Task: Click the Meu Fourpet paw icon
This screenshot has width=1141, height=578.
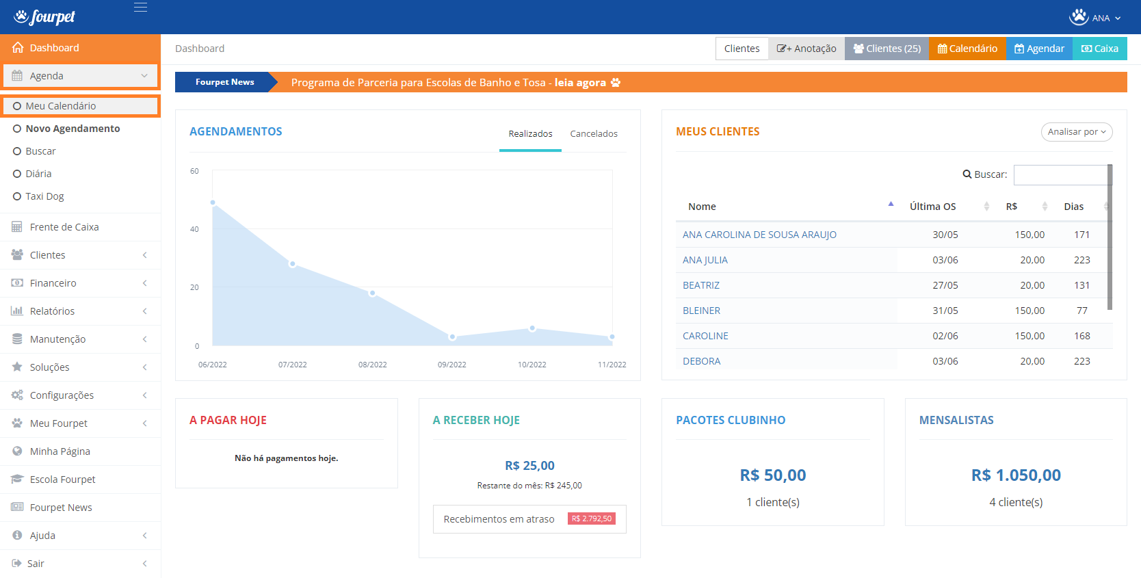Action: click(17, 423)
